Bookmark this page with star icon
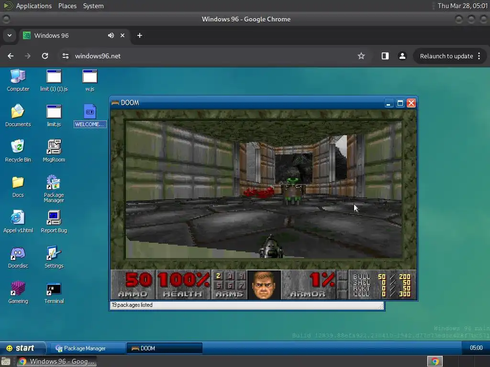Viewport: 490px width, 367px height. click(361, 56)
